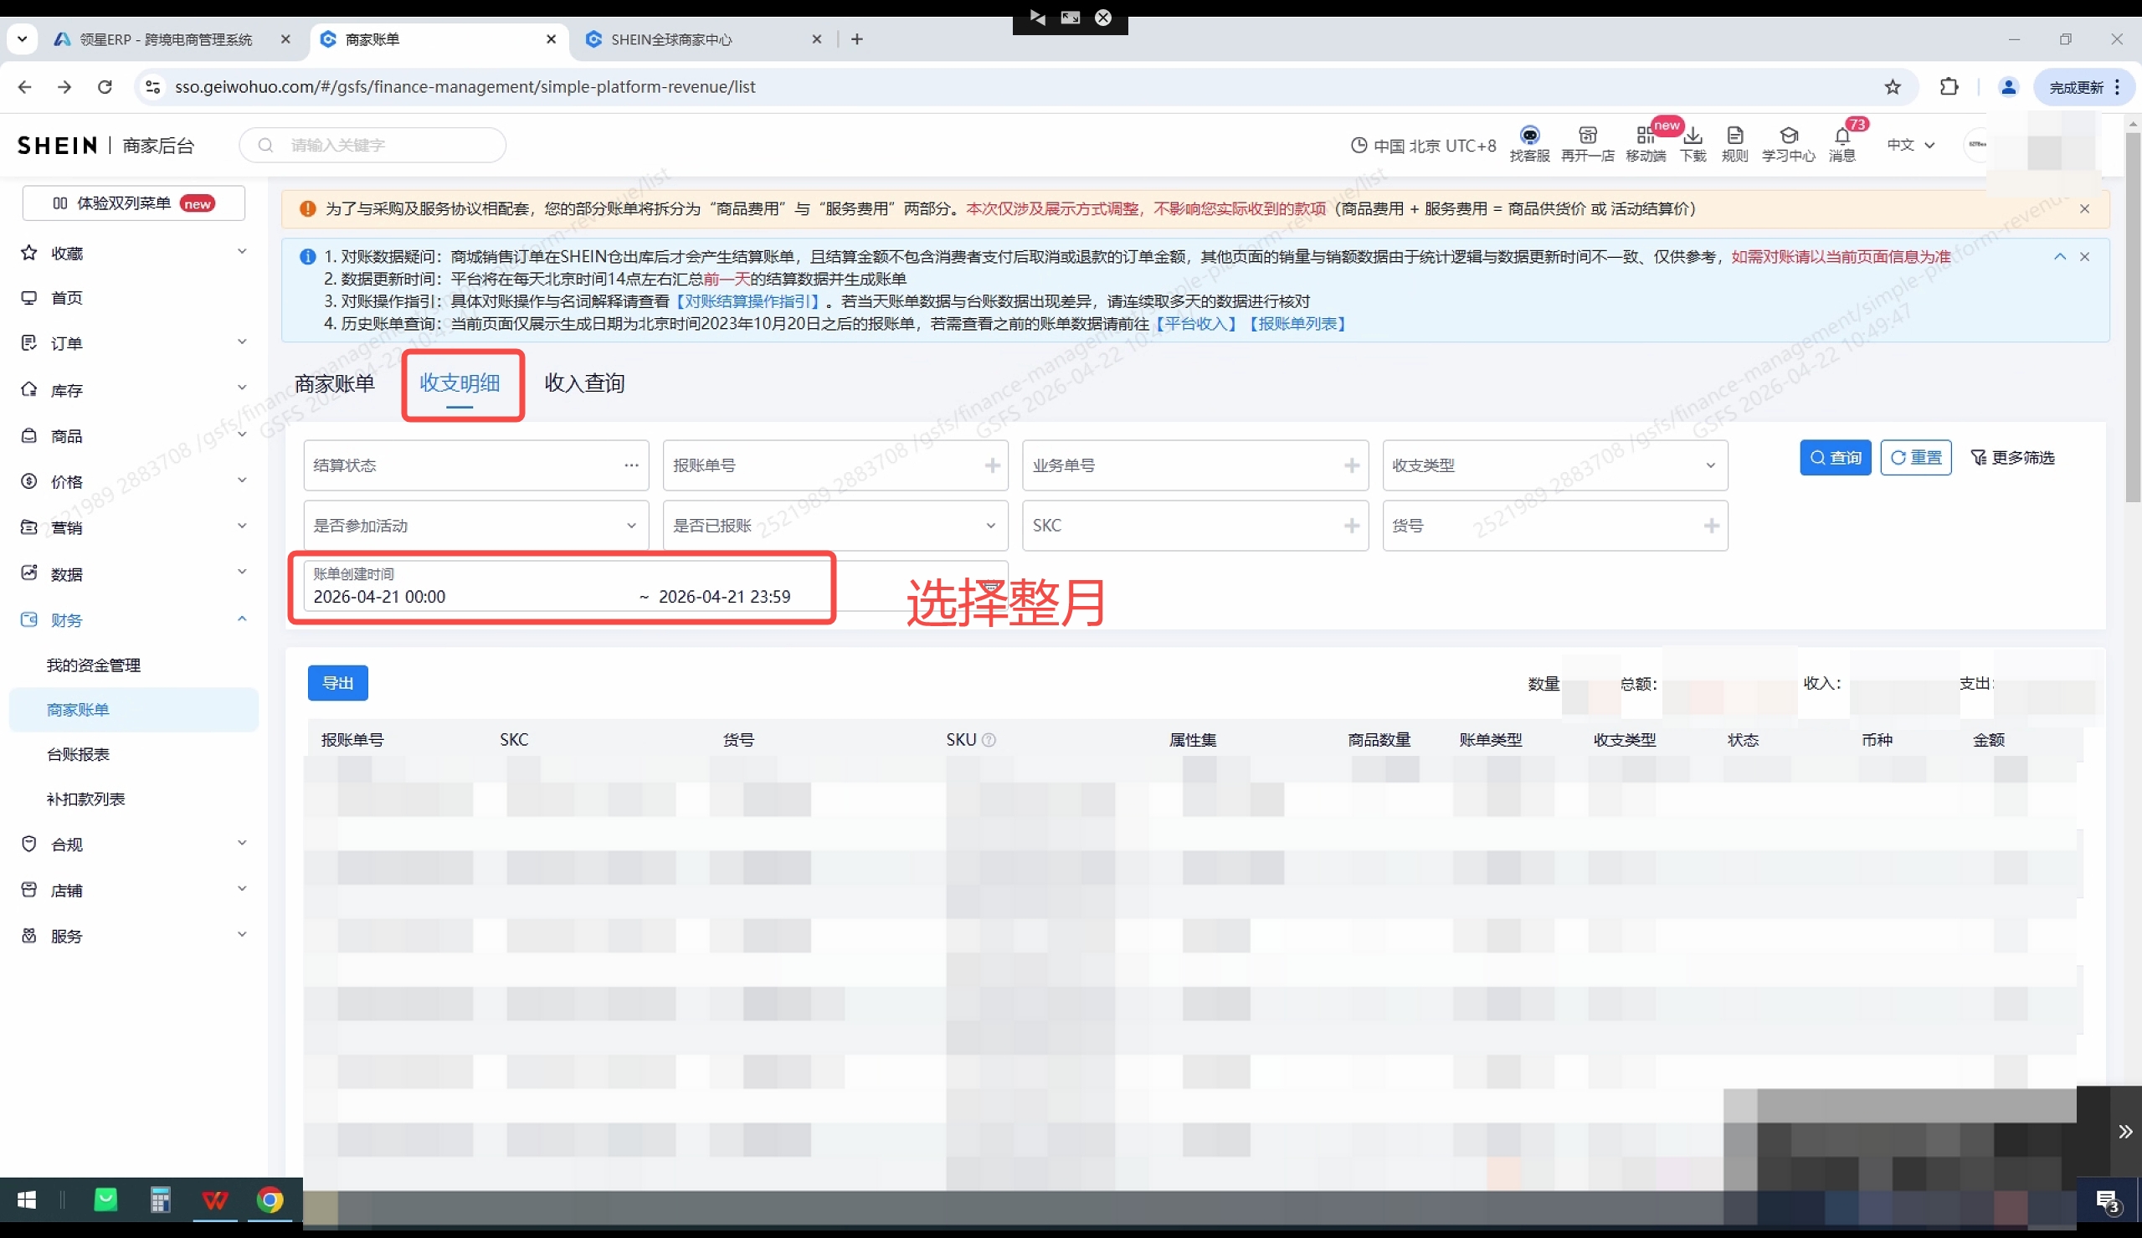Open the Chrome icon in taskbar
The image size is (2142, 1238).
pos(270,1199)
